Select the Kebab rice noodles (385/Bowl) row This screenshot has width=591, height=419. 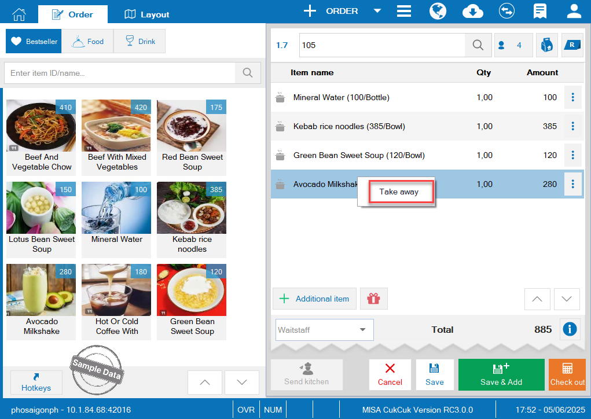click(427, 126)
